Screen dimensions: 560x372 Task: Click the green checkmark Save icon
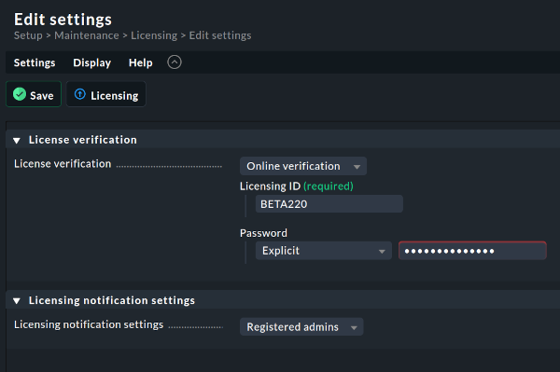click(x=20, y=94)
